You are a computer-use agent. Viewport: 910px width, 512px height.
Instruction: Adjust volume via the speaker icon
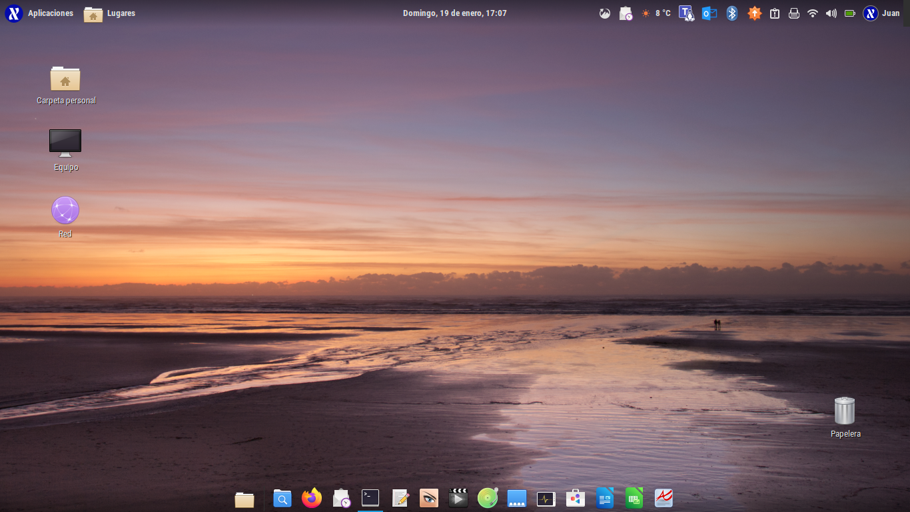pyautogui.click(x=830, y=12)
